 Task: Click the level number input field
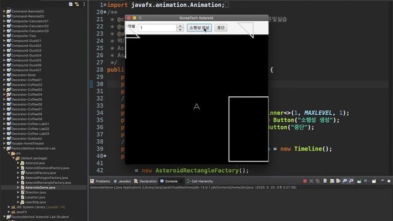point(157,28)
